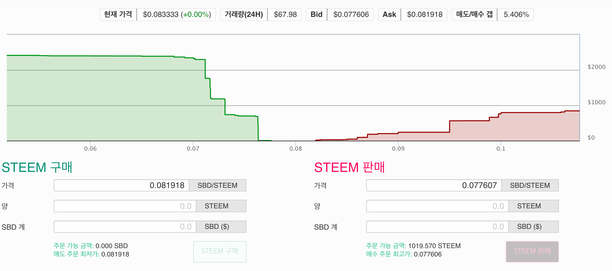Click the Ask price in ticker
The width and height of the screenshot is (612, 271).
coord(425,15)
